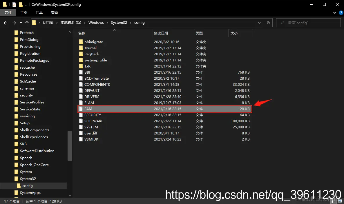This screenshot has height=204, width=344.
Task: Select the SECURITY file icon
Action: pyautogui.click(x=81, y=115)
